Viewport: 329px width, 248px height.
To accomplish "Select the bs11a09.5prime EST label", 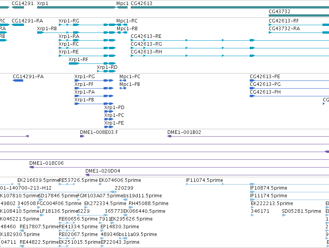I will [x=138, y=235].
